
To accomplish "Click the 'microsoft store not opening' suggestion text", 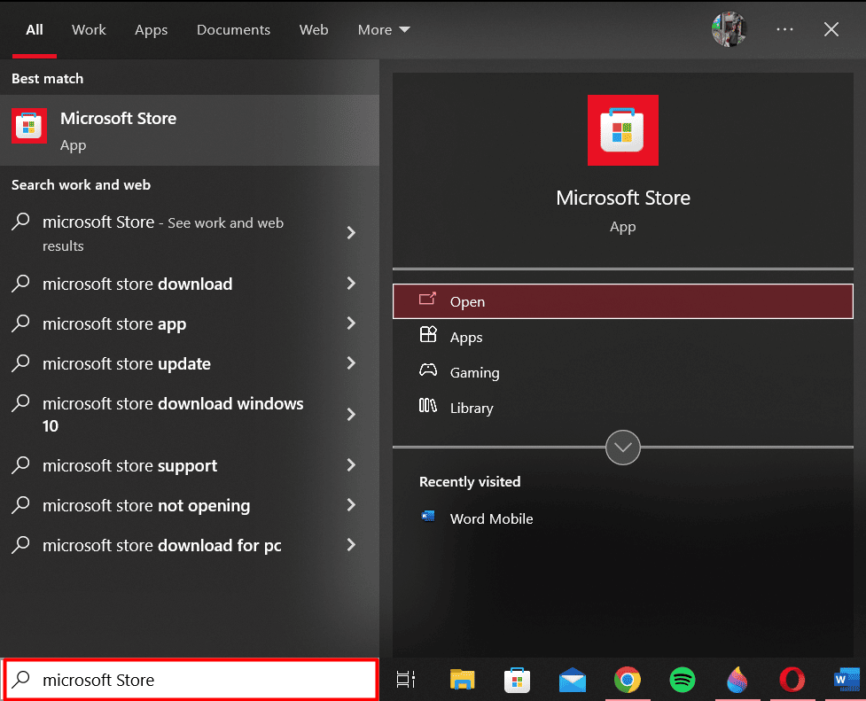I will point(146,505).
